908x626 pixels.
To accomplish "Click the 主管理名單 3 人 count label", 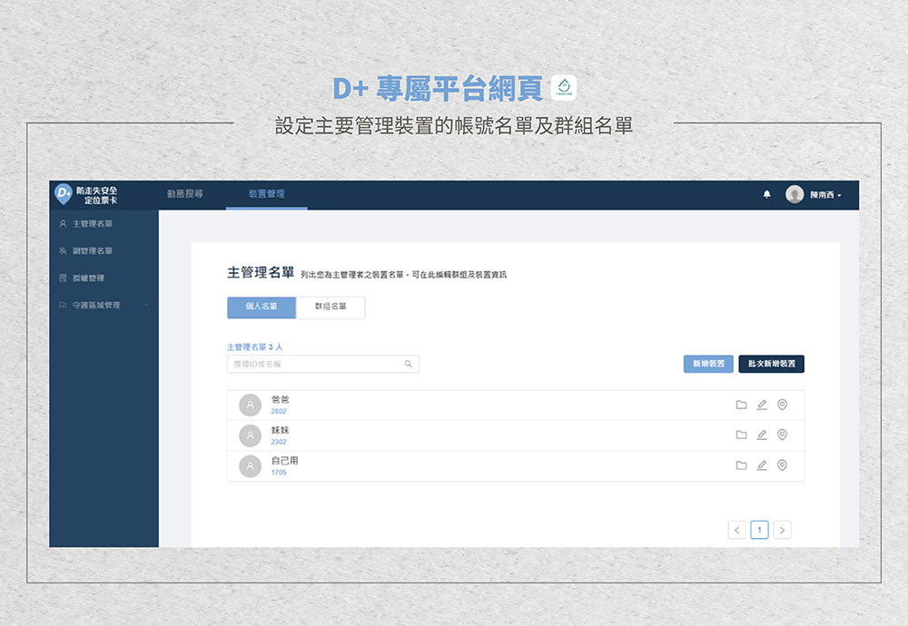I will 255,347.
